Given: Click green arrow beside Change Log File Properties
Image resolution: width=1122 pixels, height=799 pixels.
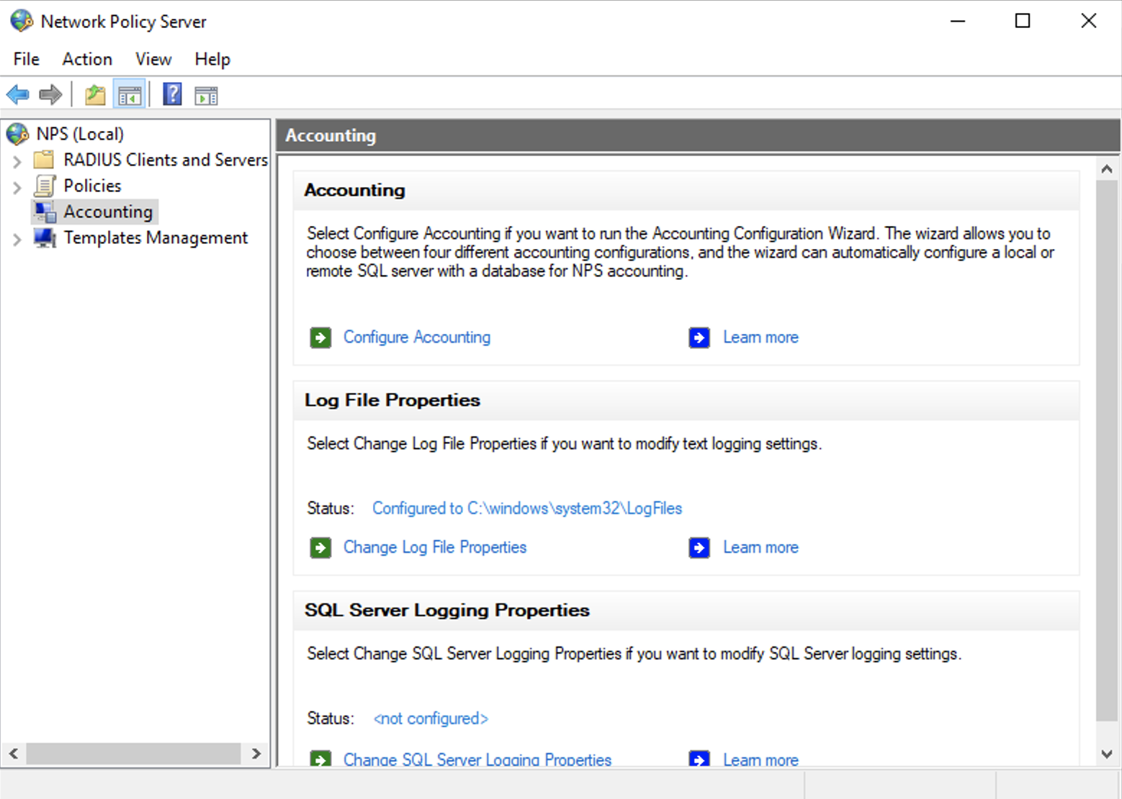Looking at the screenshot, I should click(x=320, y=548).
